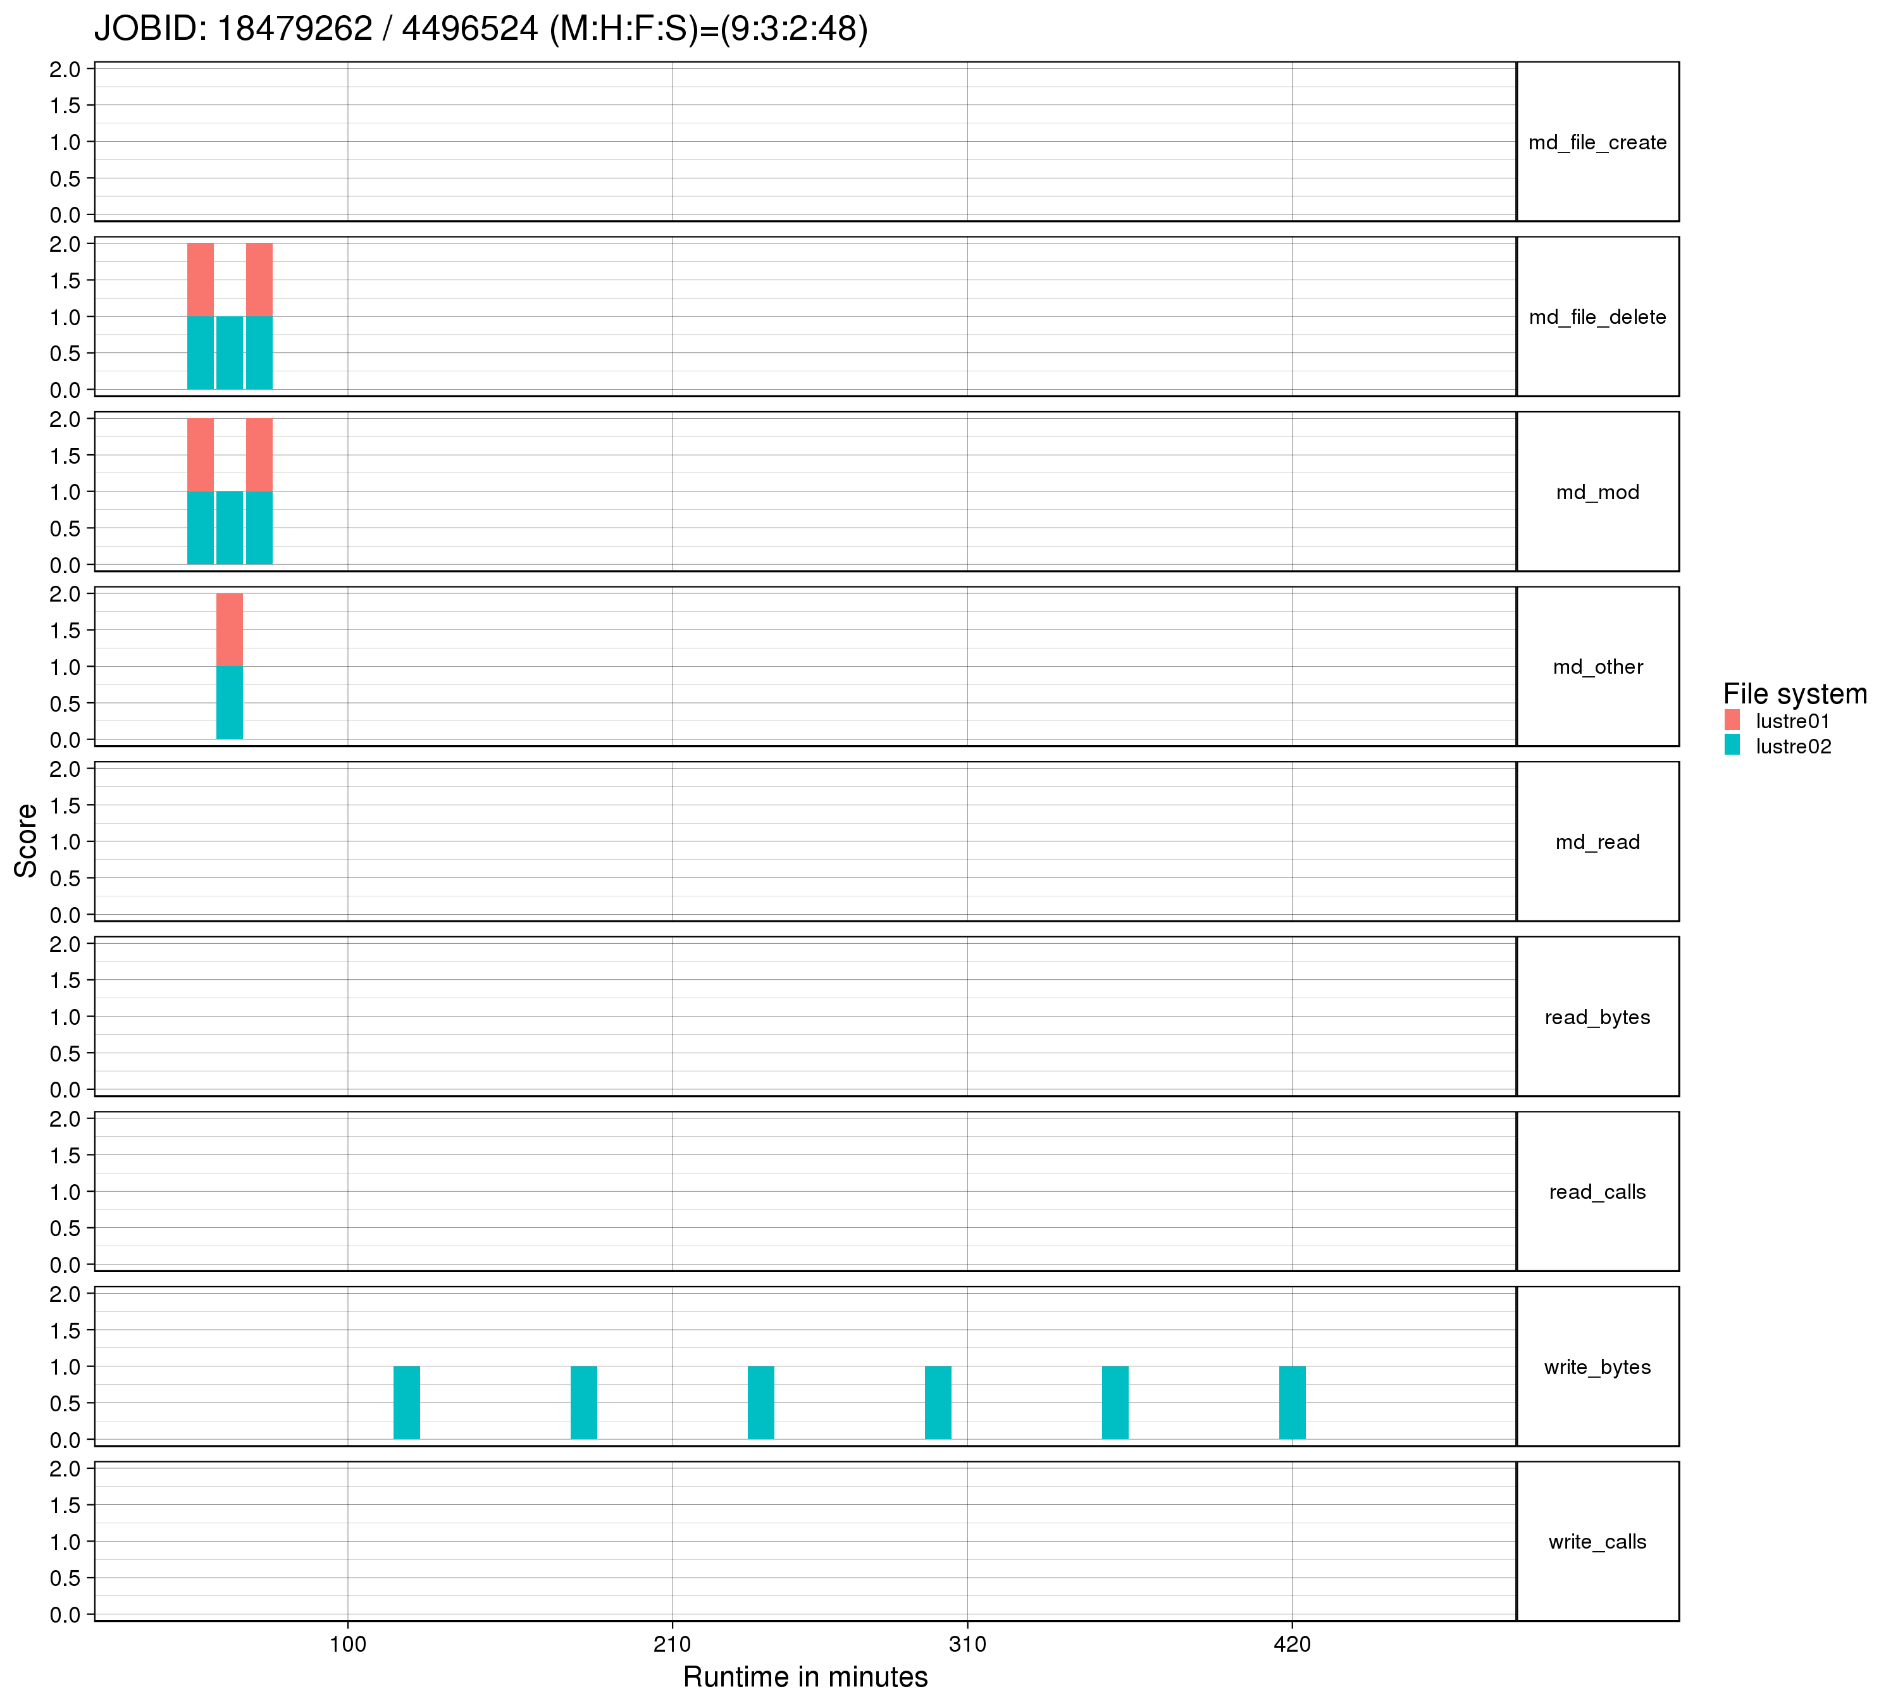Select the md_other facet strip
The width and height of the screenshot is (1898, 1708).
(x=1597, y=667)
